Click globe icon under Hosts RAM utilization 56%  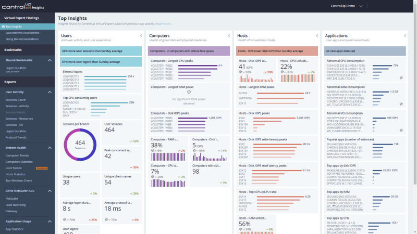click(240, 229)
